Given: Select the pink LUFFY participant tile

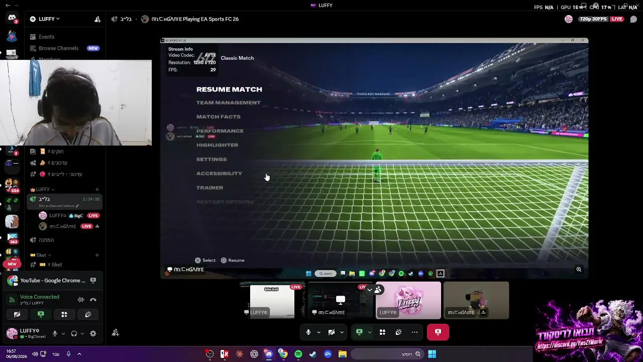Looking at the screenshot, I should tap(408, 300).
